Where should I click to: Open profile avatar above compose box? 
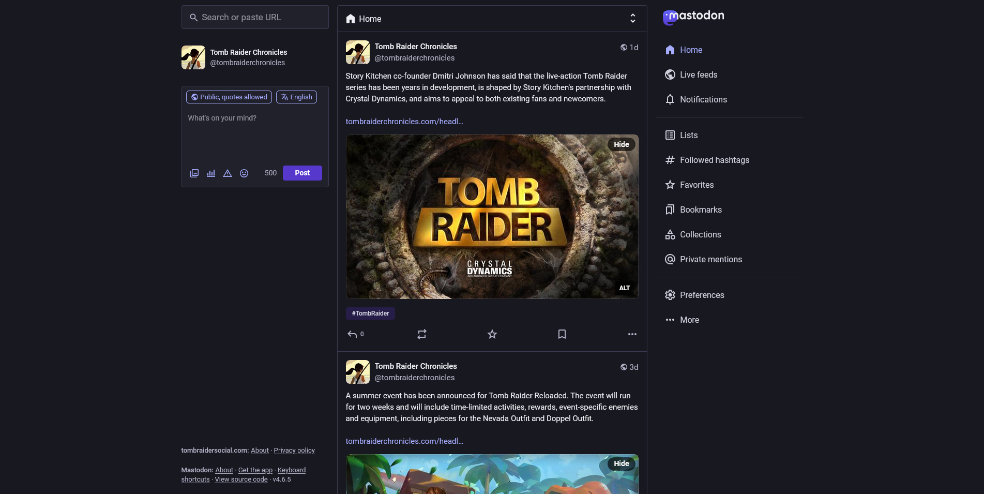click(193, 57)
